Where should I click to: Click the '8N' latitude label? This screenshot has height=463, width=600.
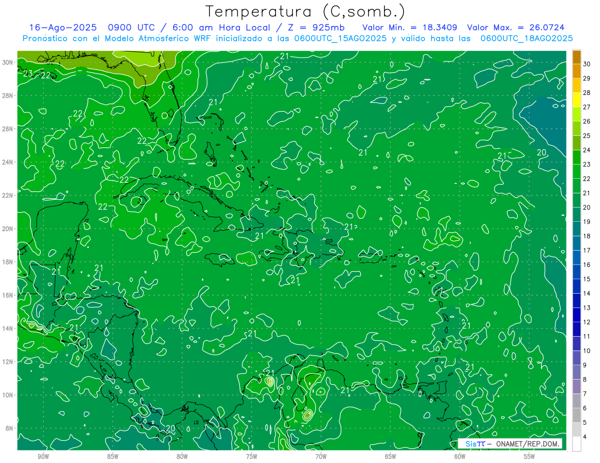(10, 428)
